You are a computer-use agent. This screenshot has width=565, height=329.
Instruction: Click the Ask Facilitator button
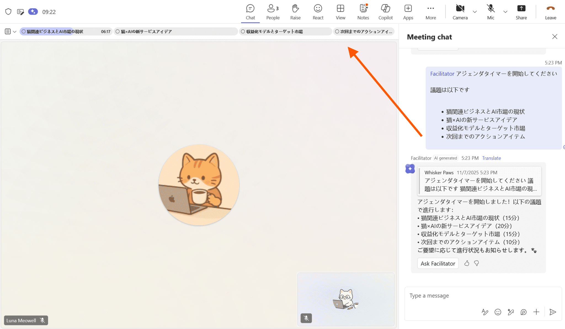pos(438,263)
